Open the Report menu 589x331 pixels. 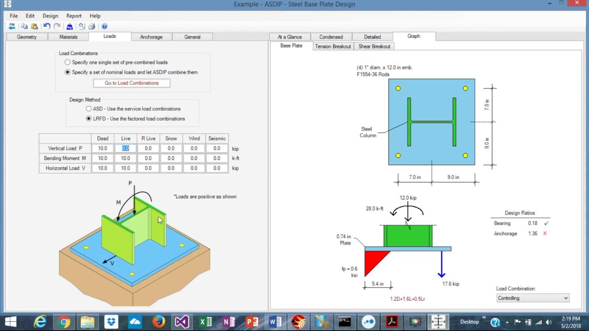tap(74, 16)
